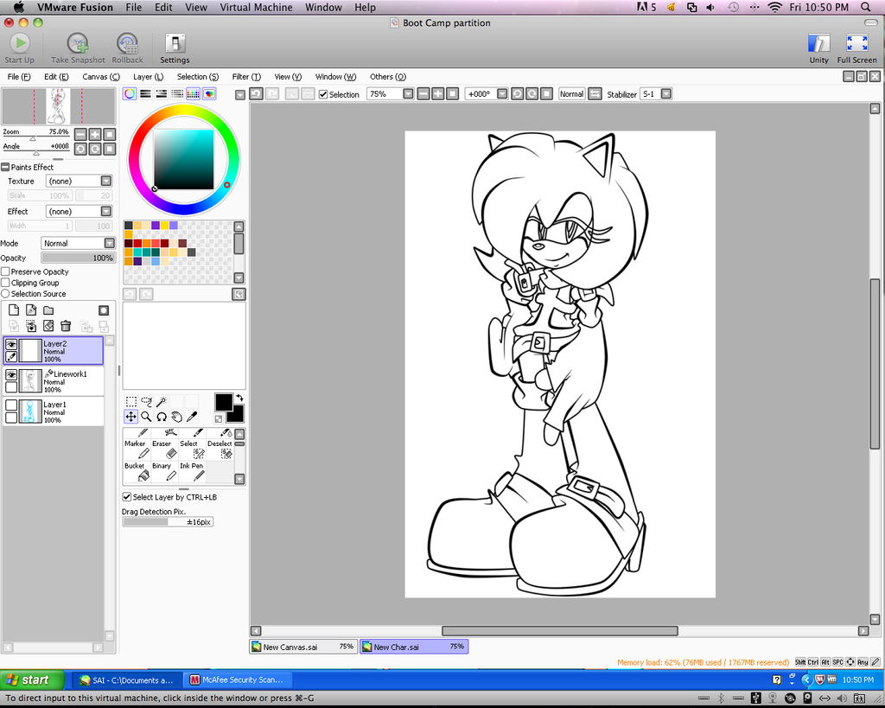The height and width of the screenshot is (708, 885).
Task: Switch to New Canvas.sai tab
Action: (x=303, y=647)
